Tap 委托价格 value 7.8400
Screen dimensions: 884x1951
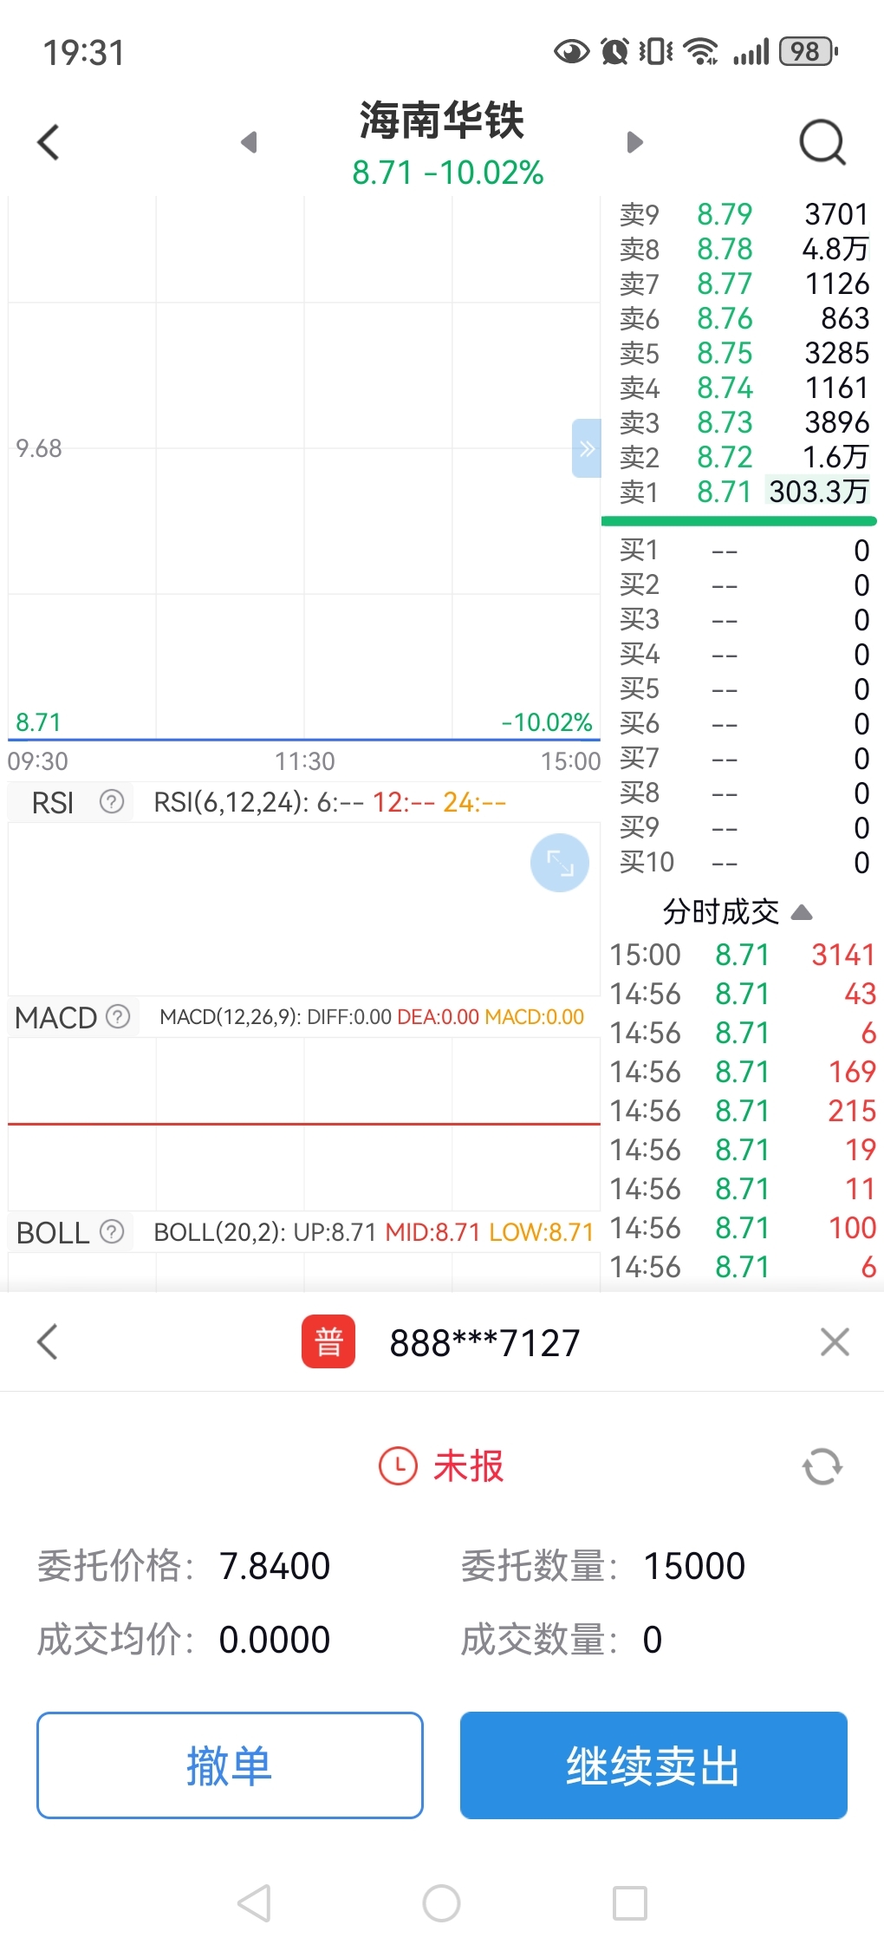point(275,1566)
